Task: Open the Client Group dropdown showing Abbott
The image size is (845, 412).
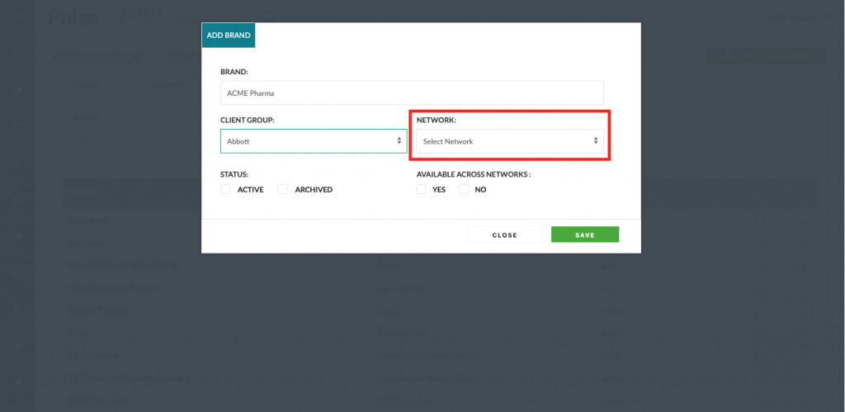Action: [314, 141]
